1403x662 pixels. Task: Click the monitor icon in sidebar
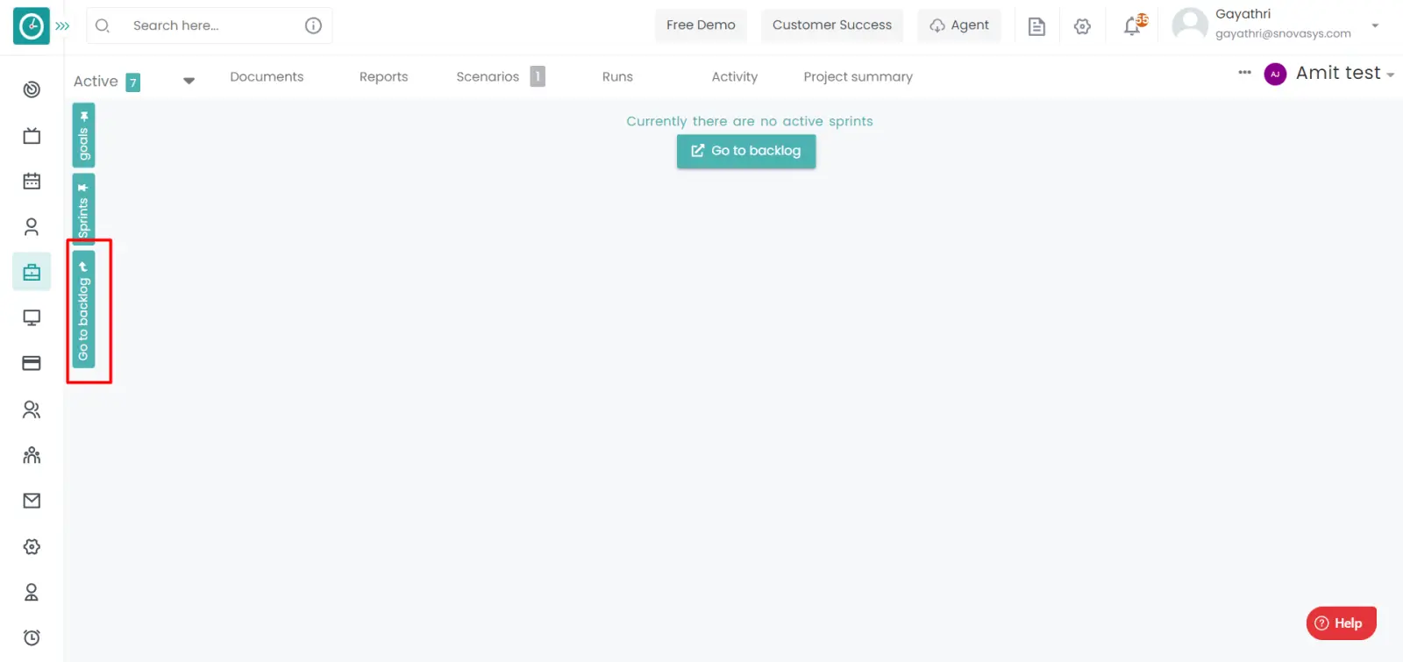32,317
